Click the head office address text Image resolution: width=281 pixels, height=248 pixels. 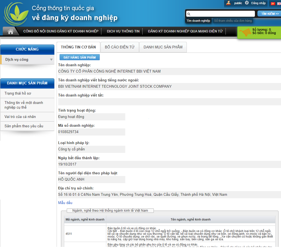point(143,195)
